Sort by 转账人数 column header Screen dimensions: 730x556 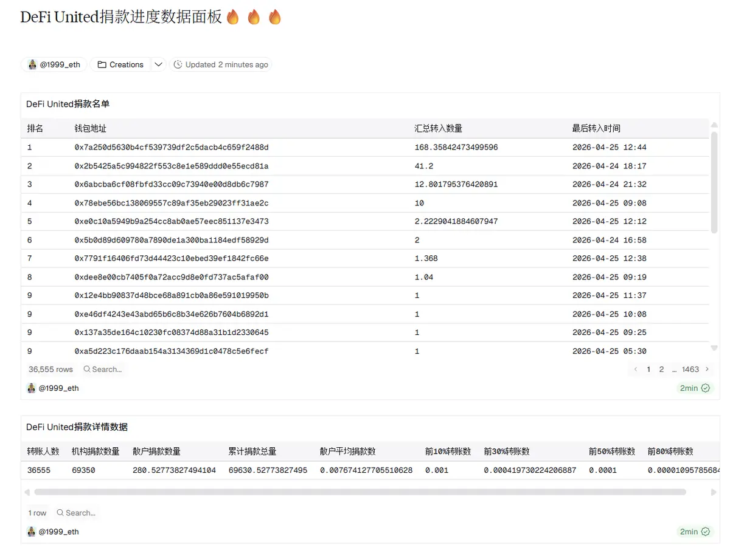(x=43, y=451)
